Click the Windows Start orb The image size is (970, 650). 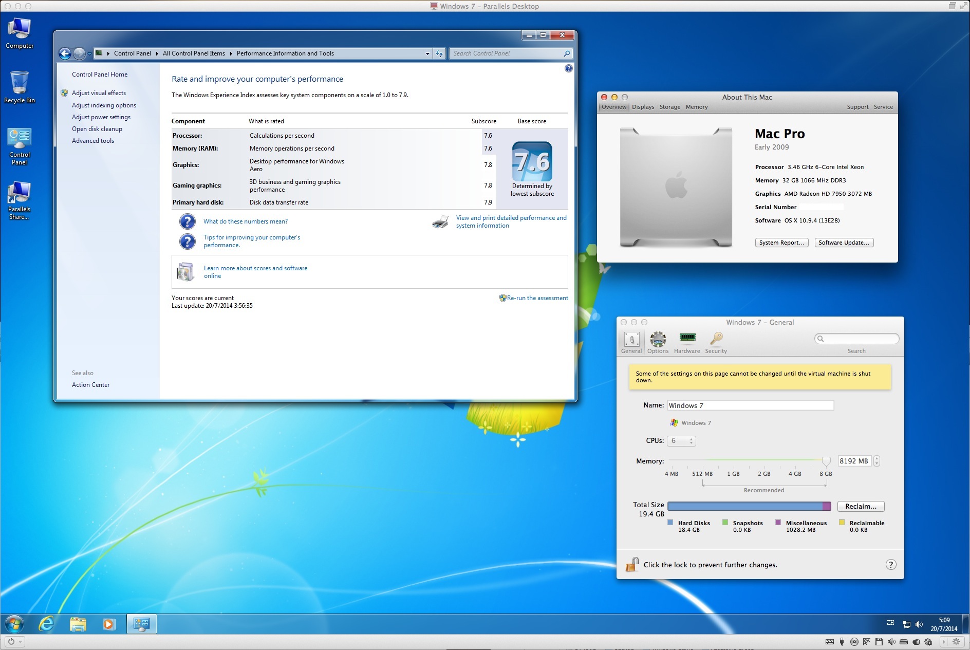14,624
